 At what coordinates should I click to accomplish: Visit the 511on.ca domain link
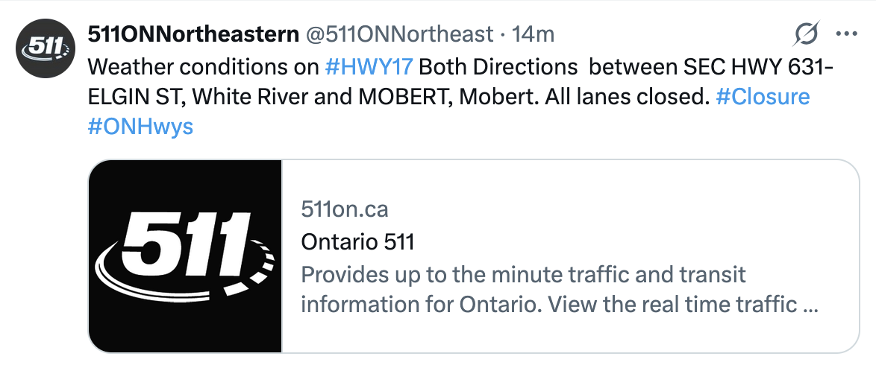(x=345, y=209)
